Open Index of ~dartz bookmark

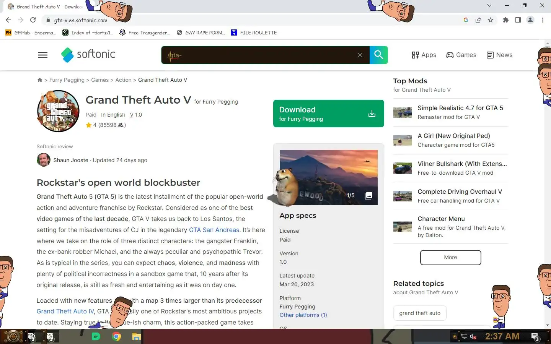pyautogui.click(x=88, y=32)
